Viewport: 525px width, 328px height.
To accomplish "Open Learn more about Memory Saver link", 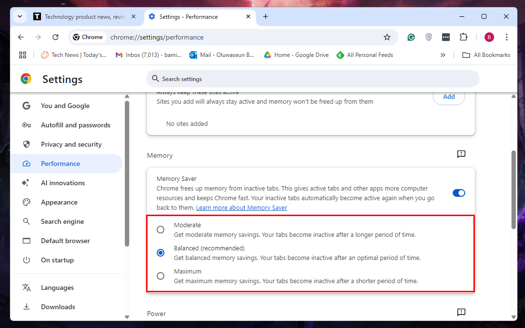I will [x=242, y=208].
